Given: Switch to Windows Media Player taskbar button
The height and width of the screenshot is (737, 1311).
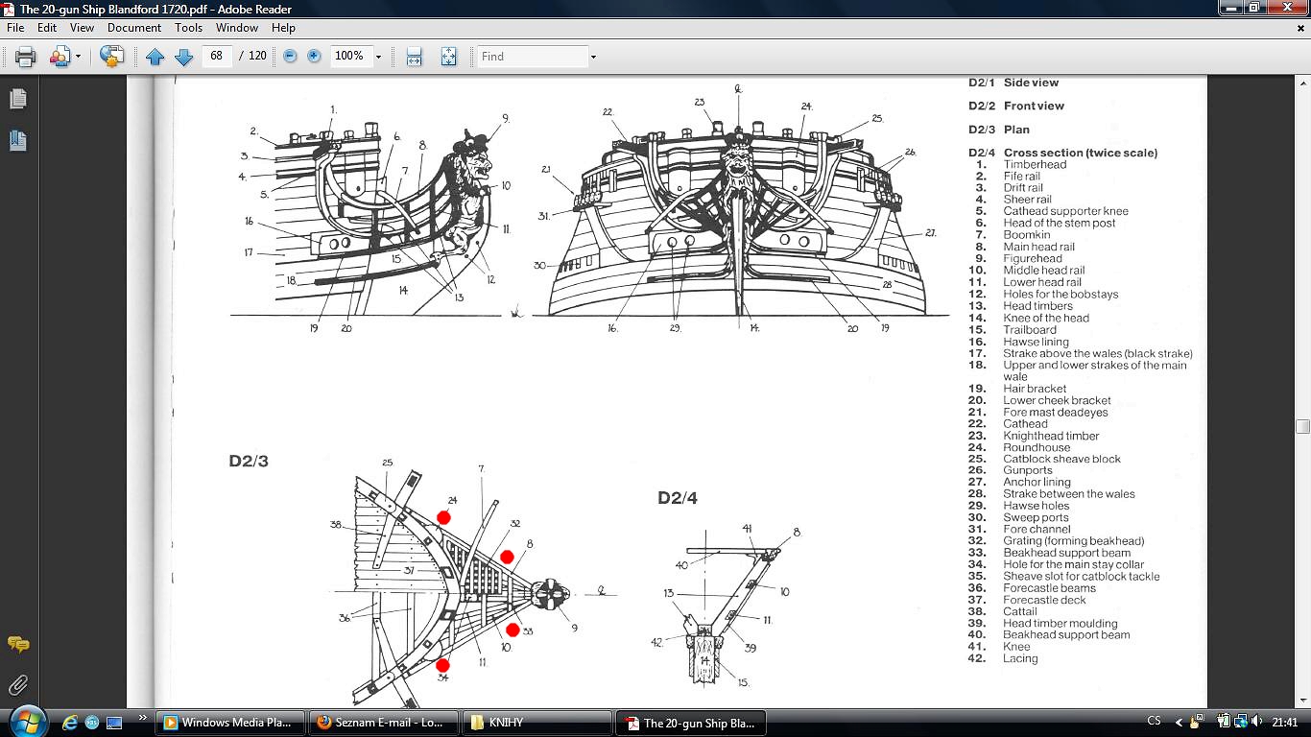Looking at the screenshot, I should (x=230, y=723).
